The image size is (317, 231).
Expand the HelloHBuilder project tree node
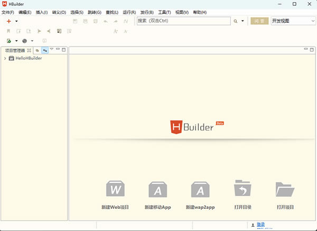[5, 58]
